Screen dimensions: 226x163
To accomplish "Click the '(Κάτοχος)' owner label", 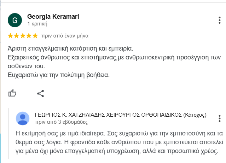I will [x=195, y=115].
